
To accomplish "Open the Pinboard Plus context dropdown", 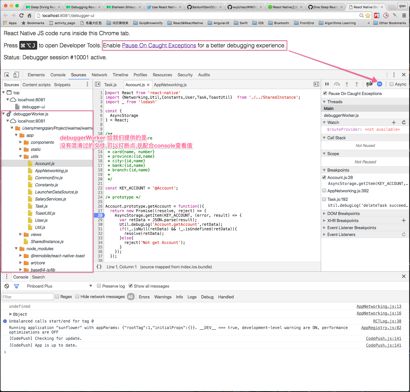I will point(59,286).
